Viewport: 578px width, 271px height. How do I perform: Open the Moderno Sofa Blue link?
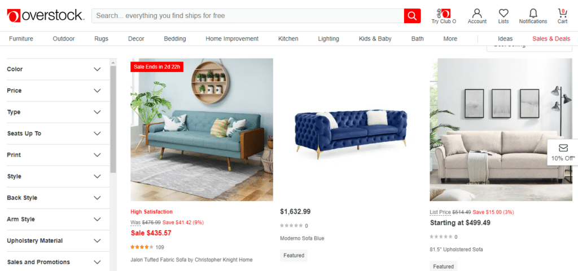click(x=303, y=238)
